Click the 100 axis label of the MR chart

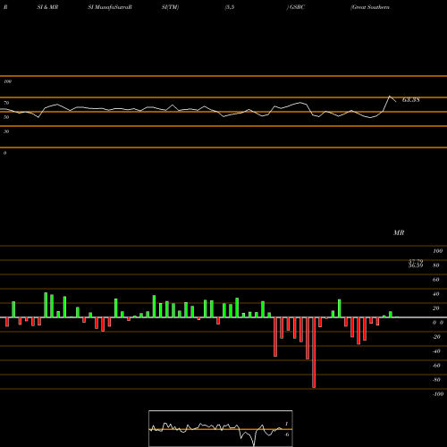click(437, 251)
